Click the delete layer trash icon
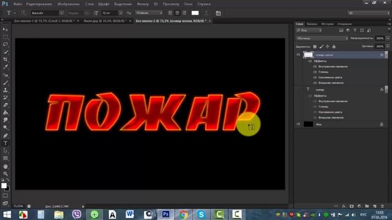This screenshot has width=392, height=220. point(382,207)
